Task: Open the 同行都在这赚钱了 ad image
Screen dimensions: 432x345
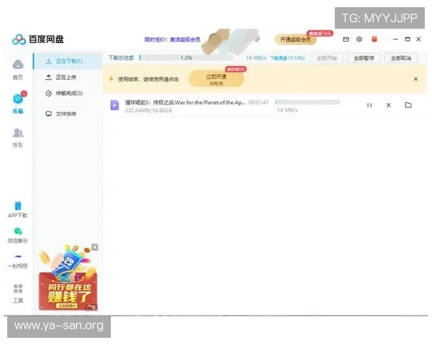Action: 68,278
